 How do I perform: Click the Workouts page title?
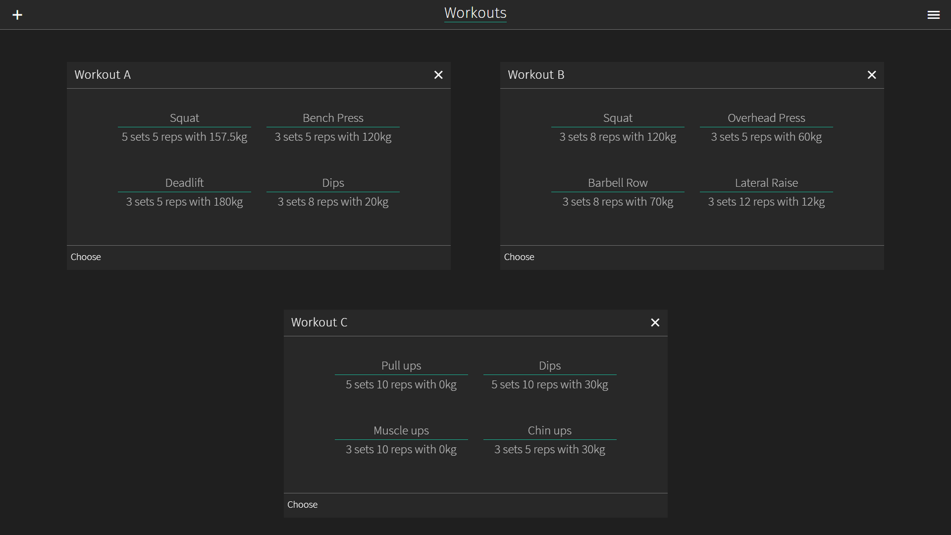coord(475,13)
